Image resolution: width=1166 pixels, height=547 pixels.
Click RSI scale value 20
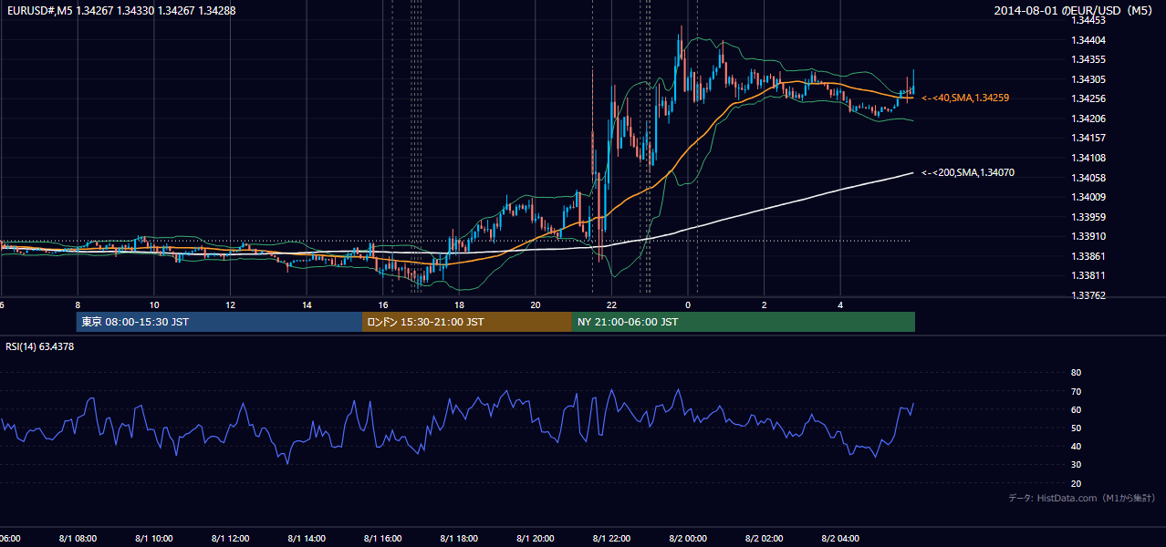coord(1077,483)
